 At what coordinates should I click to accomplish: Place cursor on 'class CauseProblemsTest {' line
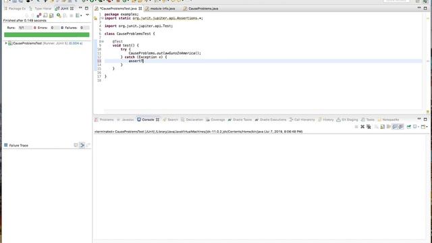pyautogui.click(x=130, y=34)
